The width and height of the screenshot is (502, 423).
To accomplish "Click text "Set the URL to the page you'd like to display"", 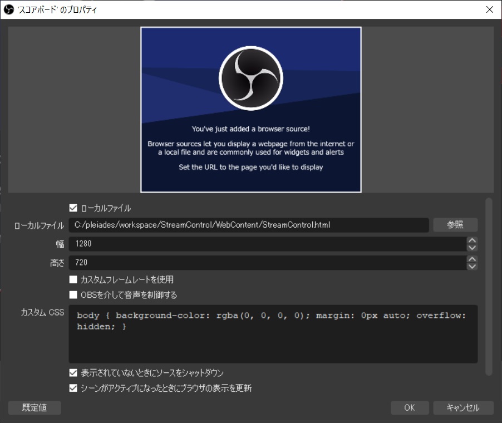I will click(x=250, y=167).
